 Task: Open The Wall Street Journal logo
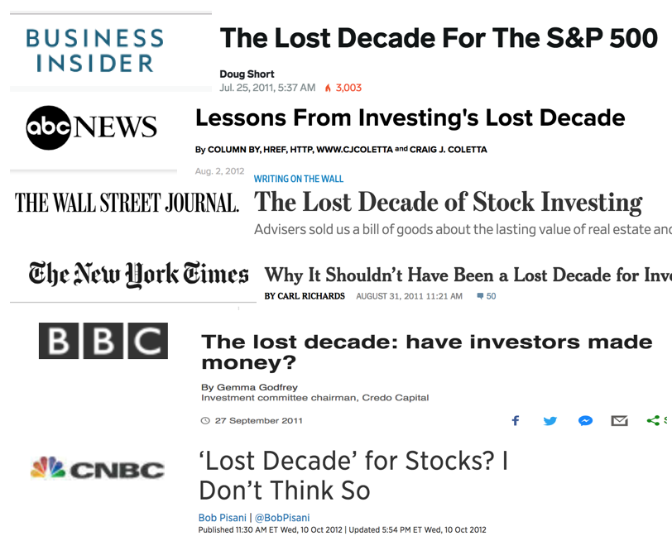click(x=127, y=203)
